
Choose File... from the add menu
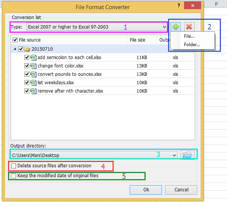click(x=189, y=36)
